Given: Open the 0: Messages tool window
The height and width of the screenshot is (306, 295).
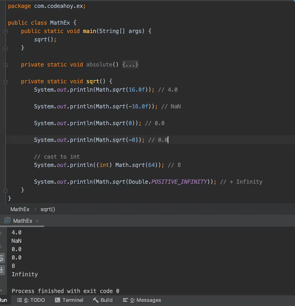Looking at the screenshot, I should (x=142, y=300).
